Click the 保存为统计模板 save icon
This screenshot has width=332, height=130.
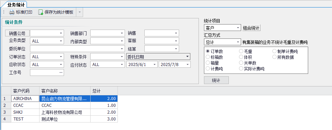[41, 12]
